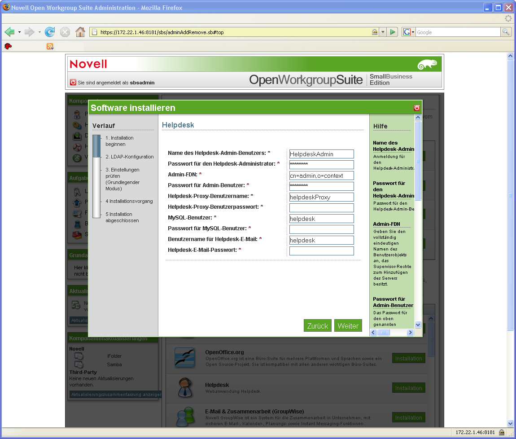Viewport: 516px width, 439px height.
Task: Click the Helpdesk-Proxy-Benutzername field
Action: point(322,197)
